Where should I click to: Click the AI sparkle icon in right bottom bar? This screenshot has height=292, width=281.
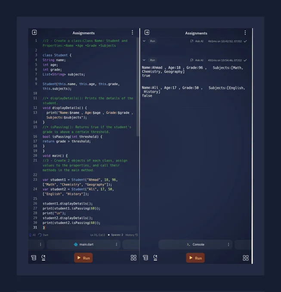[x=155, y=258]
